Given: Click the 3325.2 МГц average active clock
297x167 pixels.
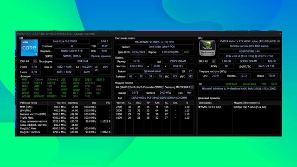Looking at the screenshot, I should click(59, 122).
